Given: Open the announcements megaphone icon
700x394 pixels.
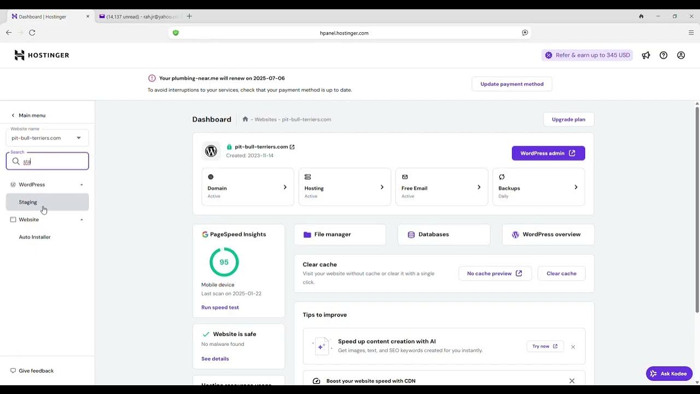Looking at the screenshot, I should 646,55.
